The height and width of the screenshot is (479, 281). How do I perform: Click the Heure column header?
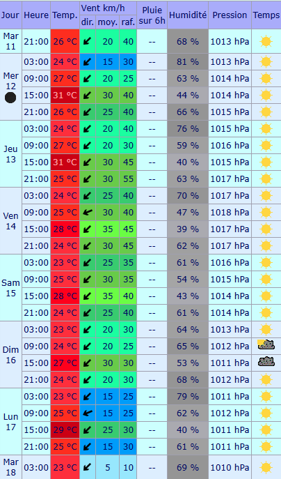tap(36, 15)
